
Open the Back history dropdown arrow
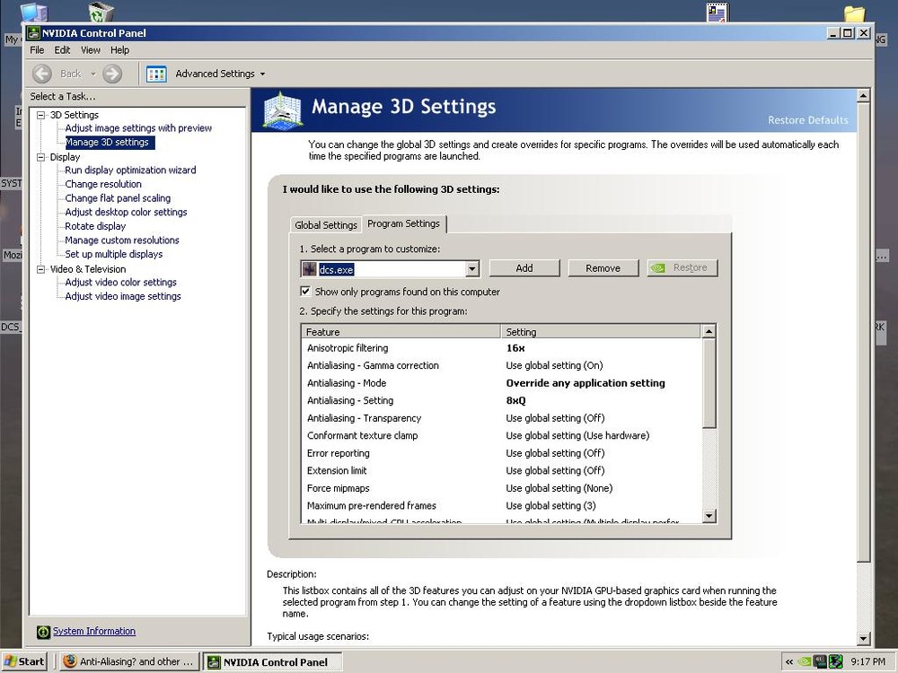[x=92, y=74]
